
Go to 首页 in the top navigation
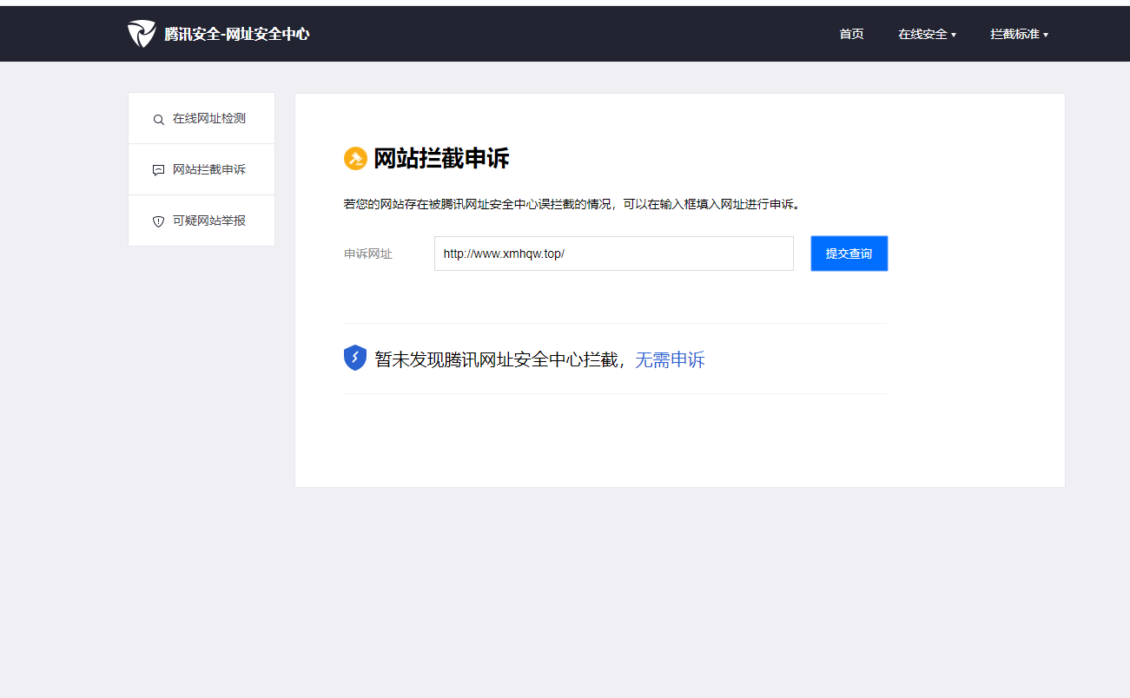point(851,34)
